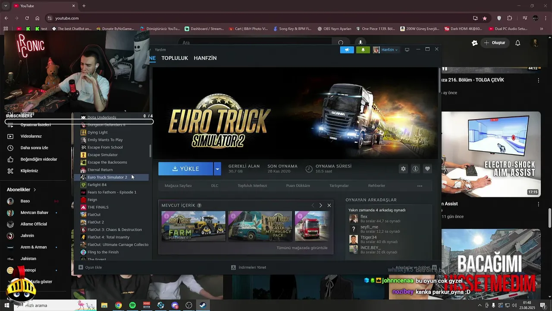Go to Chrome home page button
The height and width of the screenshot is (311, 552).
[38, 18]
